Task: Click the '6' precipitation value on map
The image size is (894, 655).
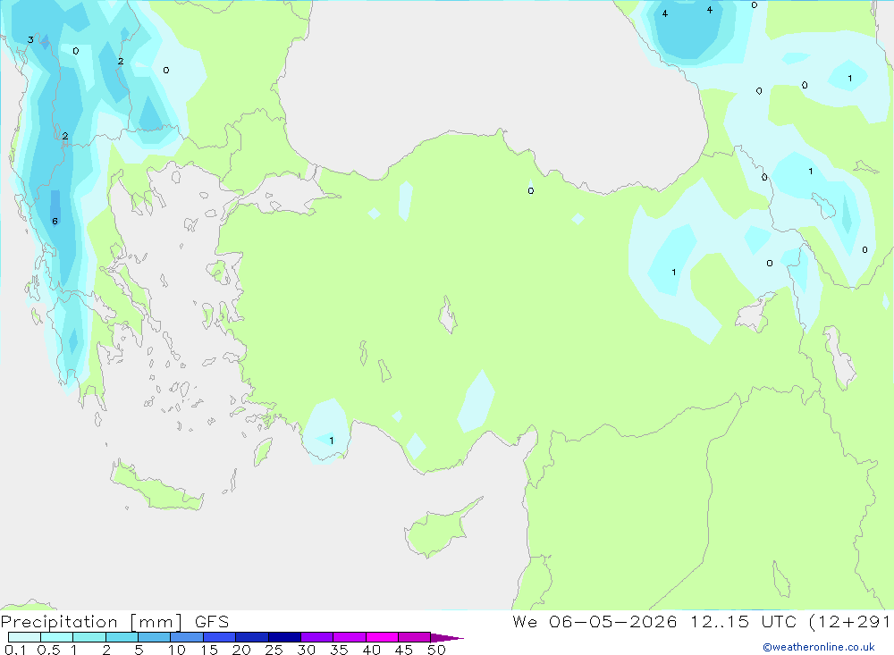Action: 55,222
